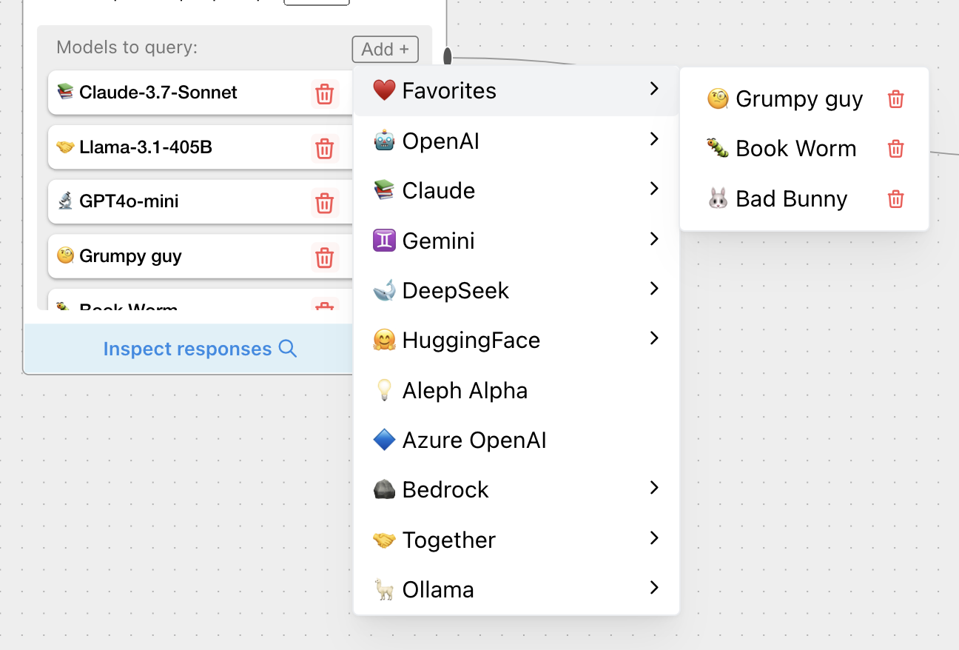Select the GPT4o-mini model item
The width and height of the screenshot is (959, 650).
[129, 201]
